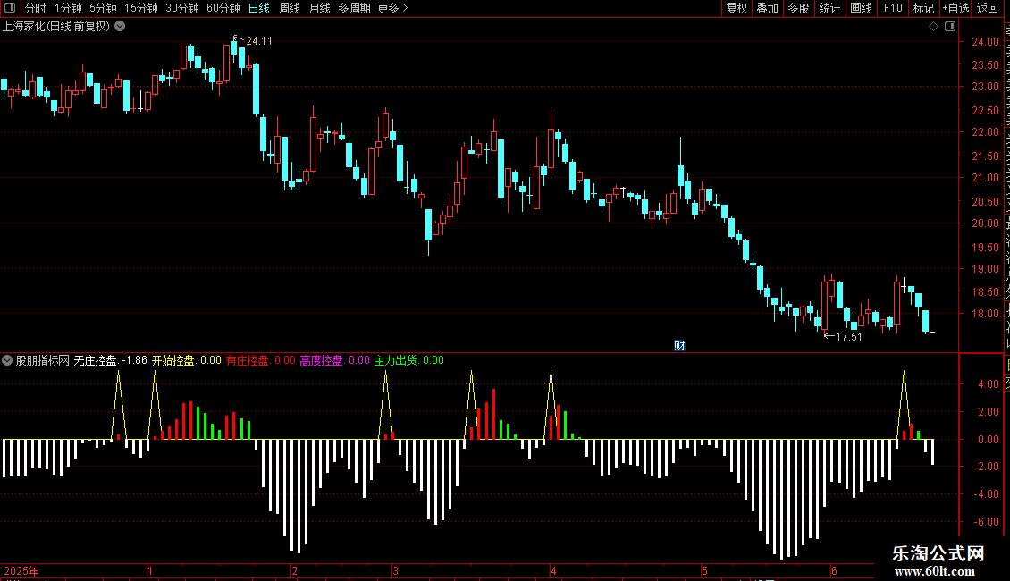
Task: Select the 日线 daily chart tab
Action: 259,8
